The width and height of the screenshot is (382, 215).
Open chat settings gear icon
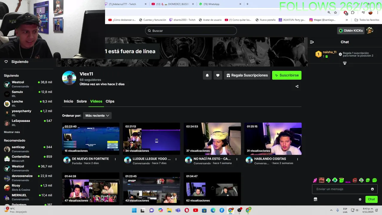click(x=360, y=199)
